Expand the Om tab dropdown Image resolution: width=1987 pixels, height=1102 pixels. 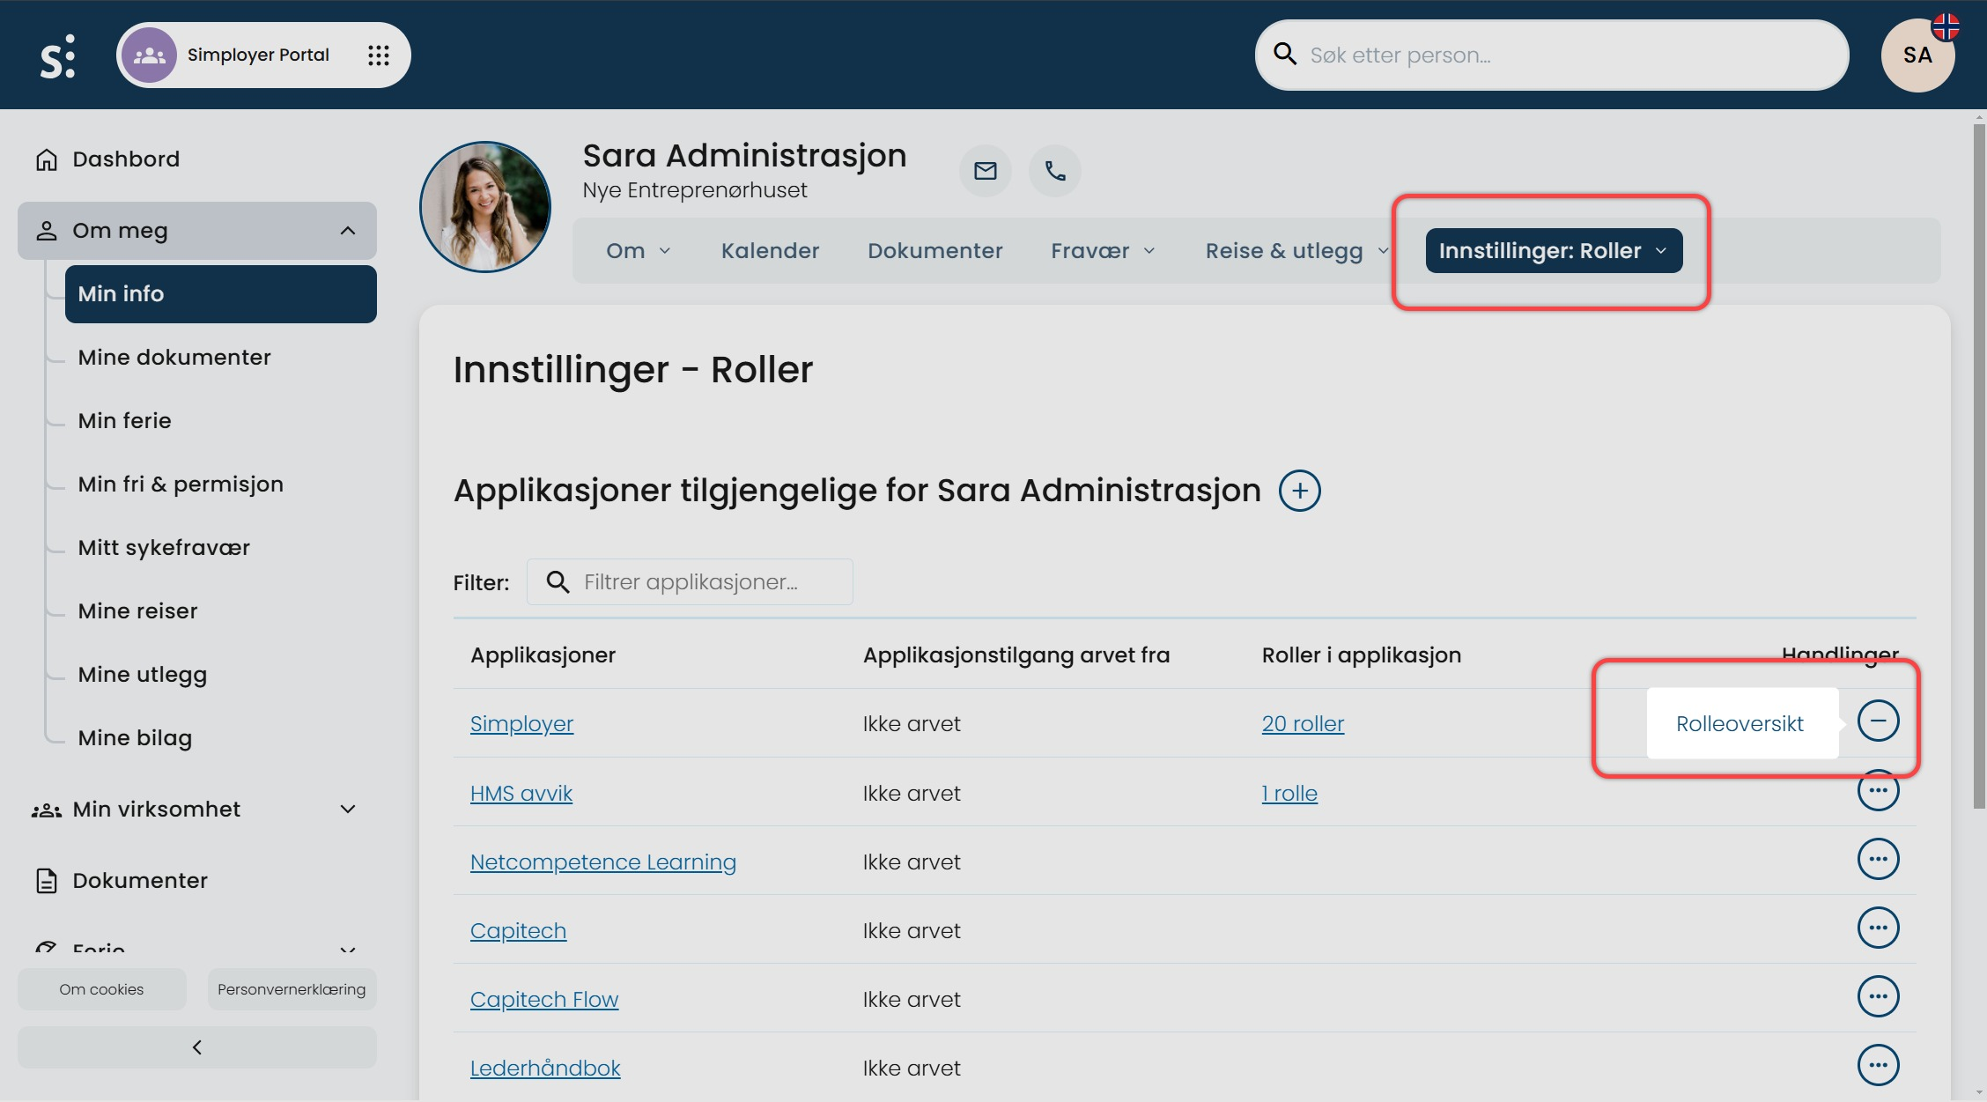(665, 251)
